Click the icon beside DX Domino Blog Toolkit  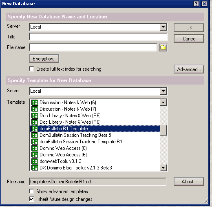(35, 168)
